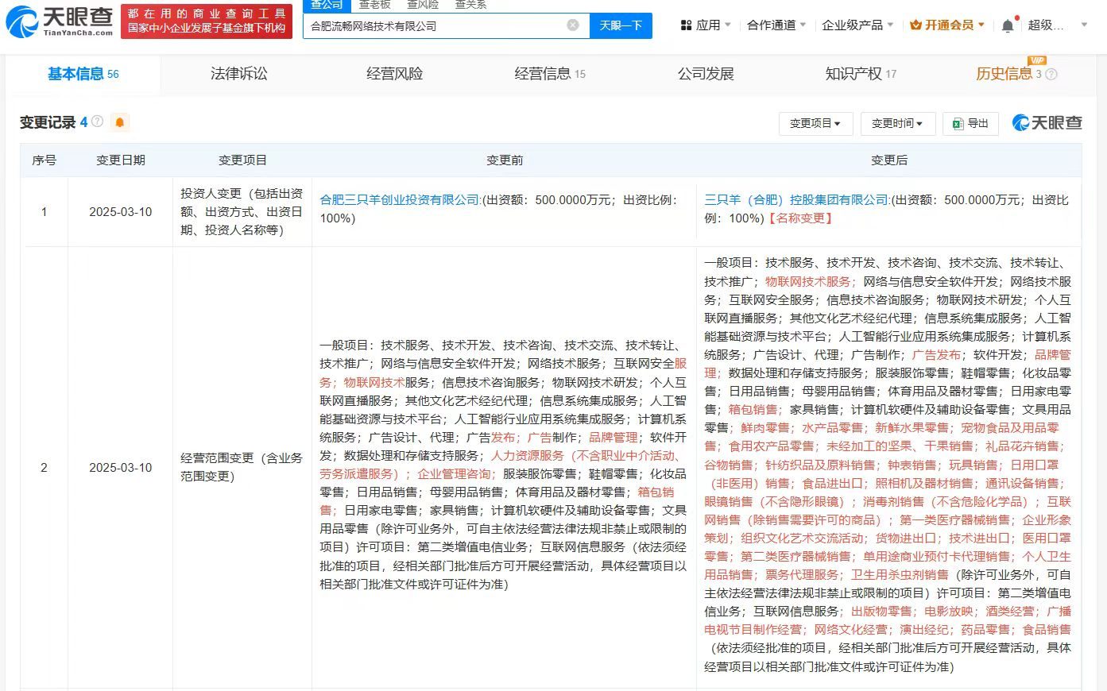Click the VIP badge on 历史信息 tab
1107x691 pixels.
point(1035,60)
